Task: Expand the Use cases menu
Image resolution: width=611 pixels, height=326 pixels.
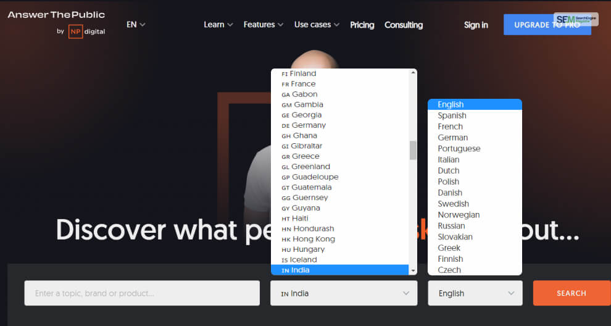Action: (317, 25)
